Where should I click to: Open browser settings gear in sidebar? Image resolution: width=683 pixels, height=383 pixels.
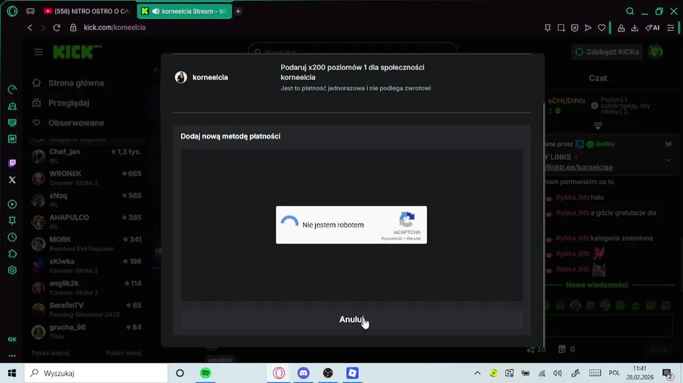click(x=12, y=270)
